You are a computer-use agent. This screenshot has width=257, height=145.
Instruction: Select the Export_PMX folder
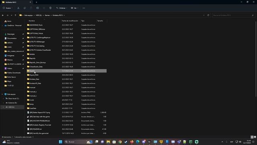67,75
